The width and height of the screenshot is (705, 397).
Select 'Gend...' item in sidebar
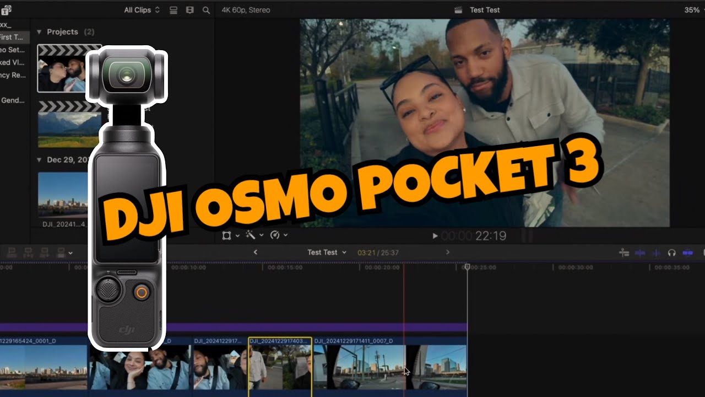pos(12,100)
